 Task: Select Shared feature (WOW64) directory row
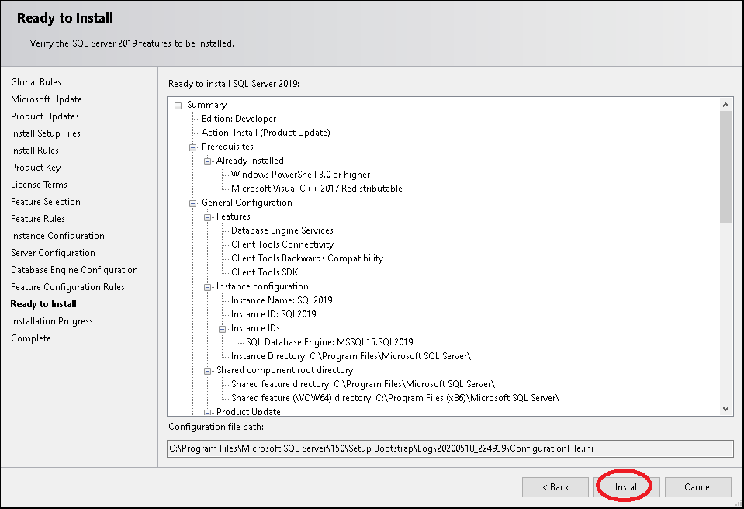point(395,398)
